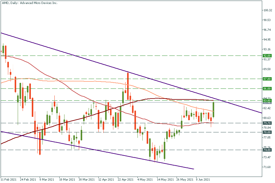The image size is (275, 183).
Task: Select the tall red candle at April peak
Action: [128, 82]
